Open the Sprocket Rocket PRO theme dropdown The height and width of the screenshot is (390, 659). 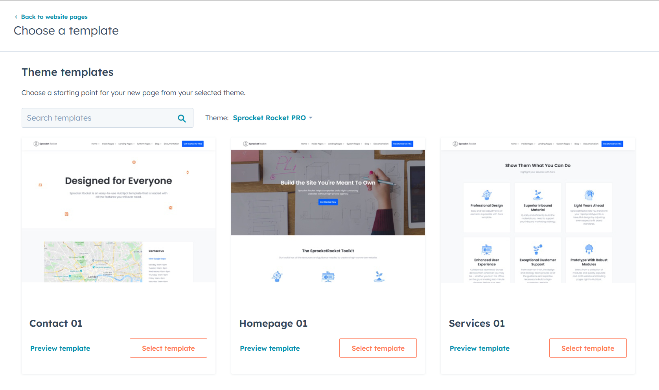click(269, 117)
